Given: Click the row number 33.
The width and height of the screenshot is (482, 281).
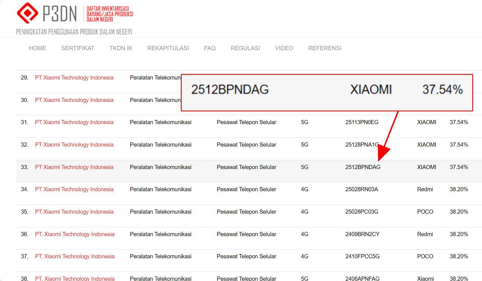Looking at the screenshot, I should point(24,167).
